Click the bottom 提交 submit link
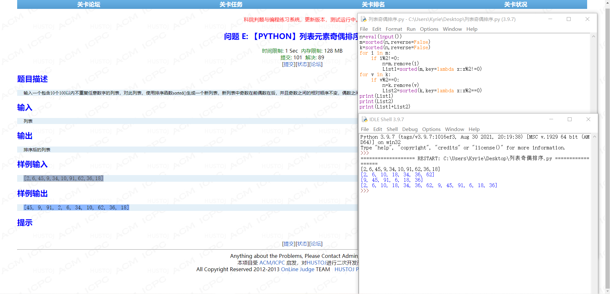This screenshot has width=610, height=294. point(289,244)
